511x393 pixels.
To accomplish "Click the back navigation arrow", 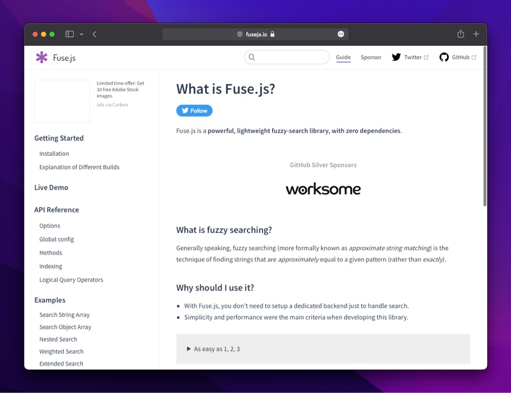I will (94, 34).
